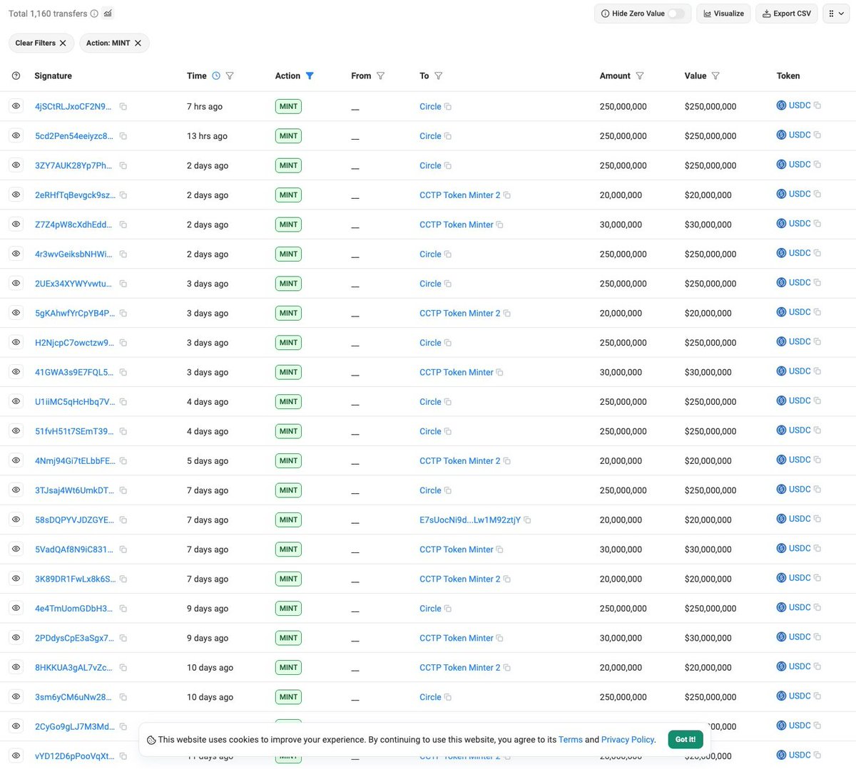Open the Time column filter
Viewport: 856px width, 769px height.
[x=230, y=76]
